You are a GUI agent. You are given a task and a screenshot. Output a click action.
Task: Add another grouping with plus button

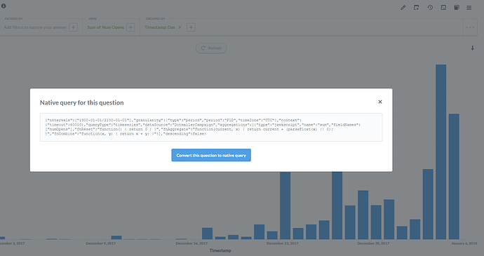[x=191, y=27]
